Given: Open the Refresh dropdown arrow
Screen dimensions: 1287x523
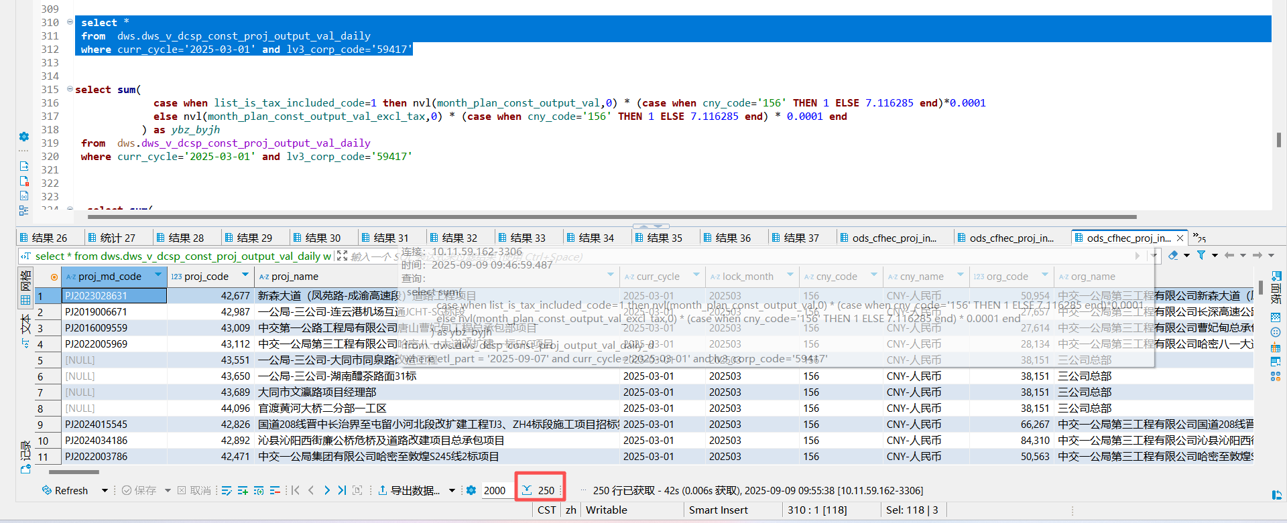Looking at the screenshot, I should pyautogui.click(x=105, y=491).
